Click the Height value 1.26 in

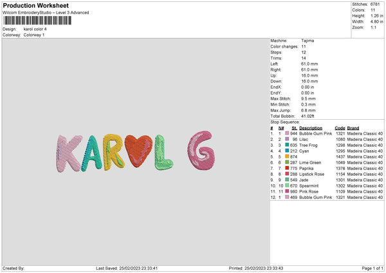pos(376,15)
